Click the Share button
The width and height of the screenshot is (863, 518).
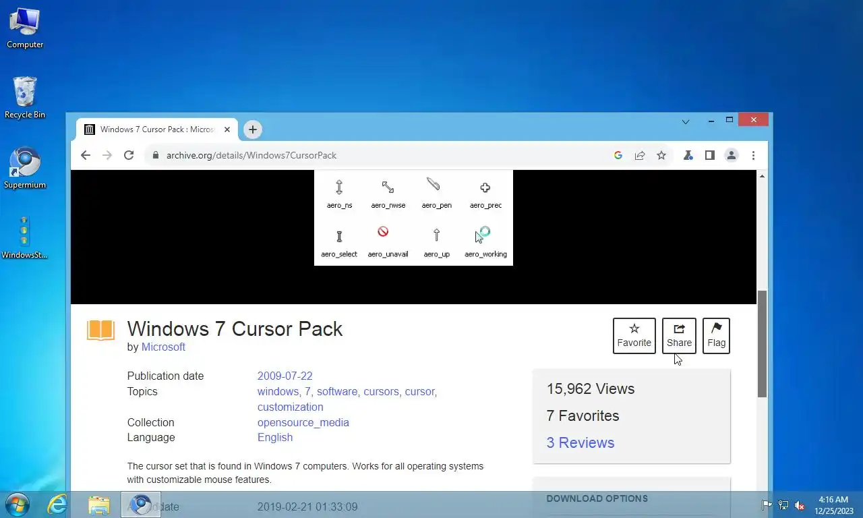click(x=679, y=336)
